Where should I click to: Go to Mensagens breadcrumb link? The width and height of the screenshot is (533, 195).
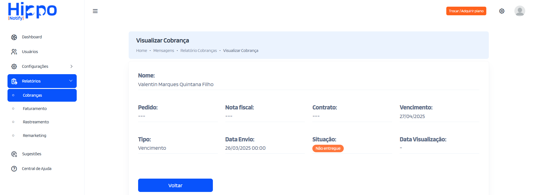point(164,51)
